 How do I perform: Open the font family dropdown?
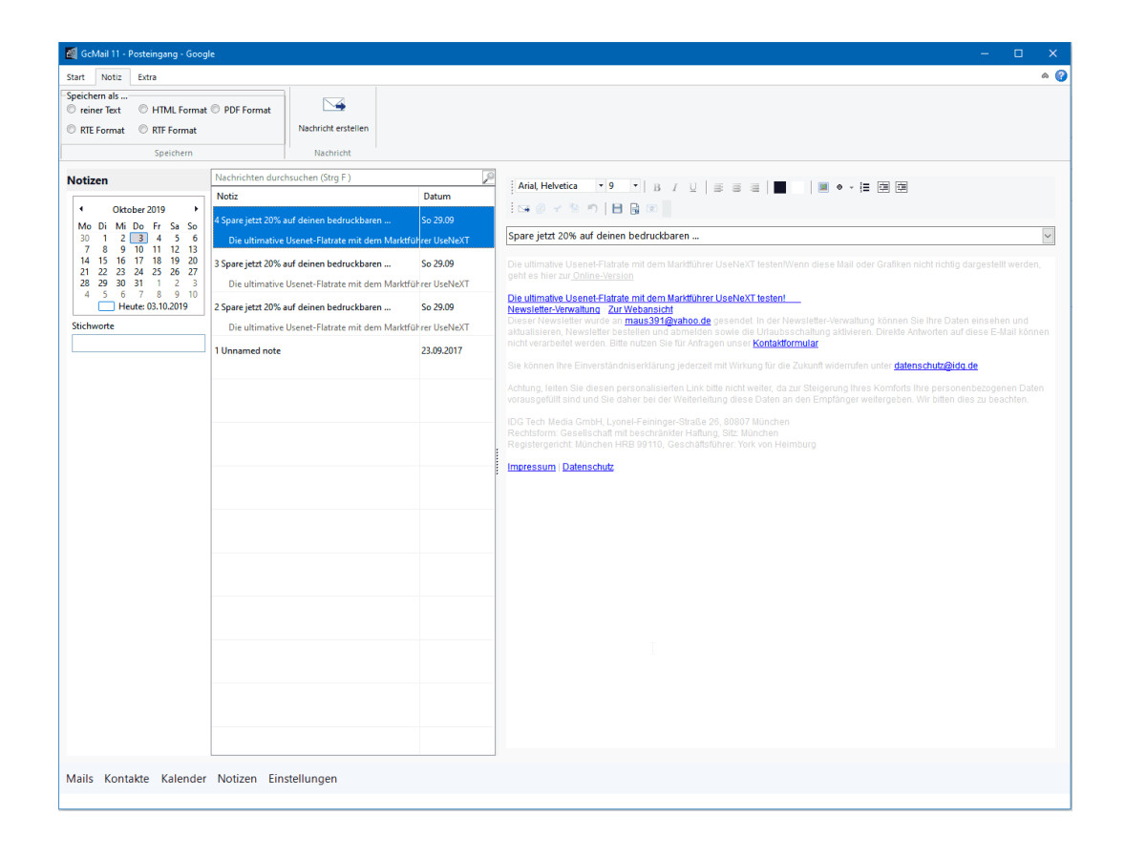[601, 186]
